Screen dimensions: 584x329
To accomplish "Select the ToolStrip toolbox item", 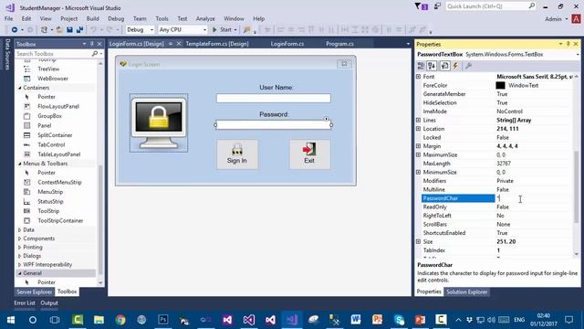I will [48, 211].
